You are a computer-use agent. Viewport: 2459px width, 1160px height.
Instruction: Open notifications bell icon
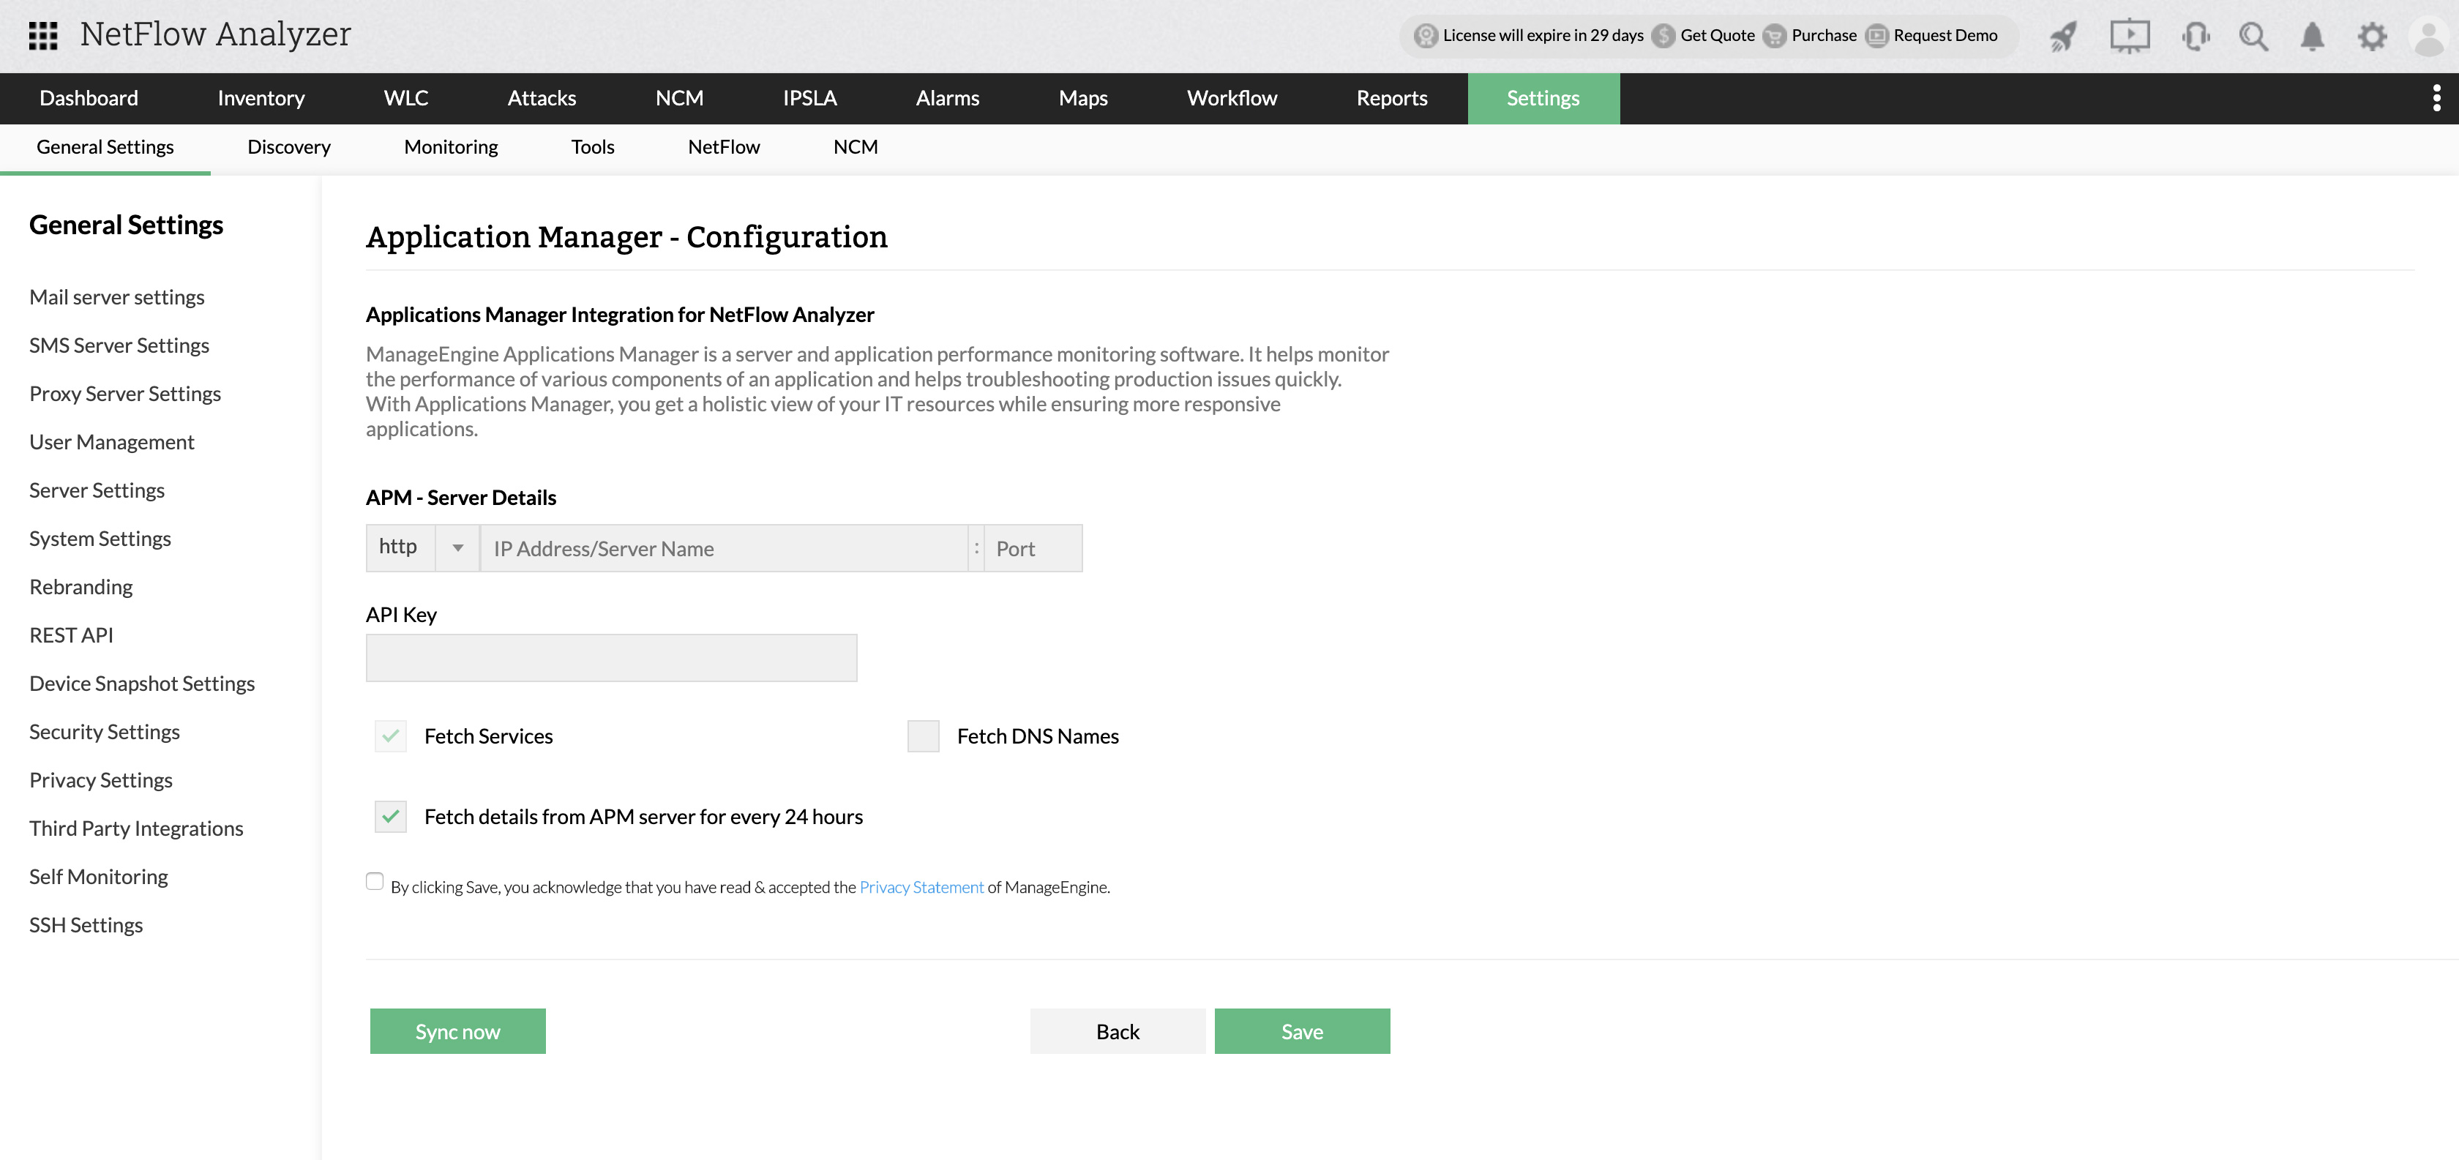[2312, 37]
